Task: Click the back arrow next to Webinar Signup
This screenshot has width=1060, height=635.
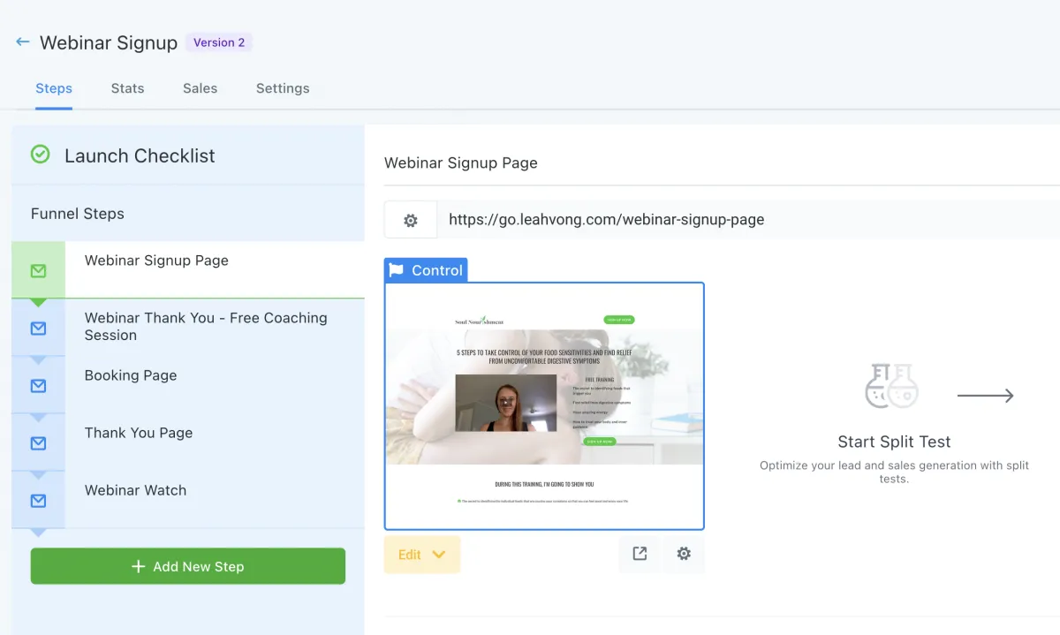Action: click(x=22, y=42)
